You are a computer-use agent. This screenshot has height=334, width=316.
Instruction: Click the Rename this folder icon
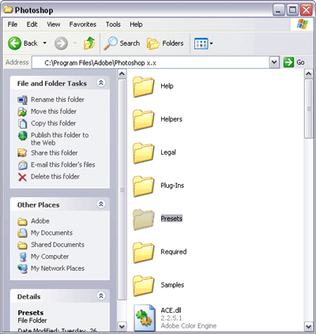coord(22,99)
